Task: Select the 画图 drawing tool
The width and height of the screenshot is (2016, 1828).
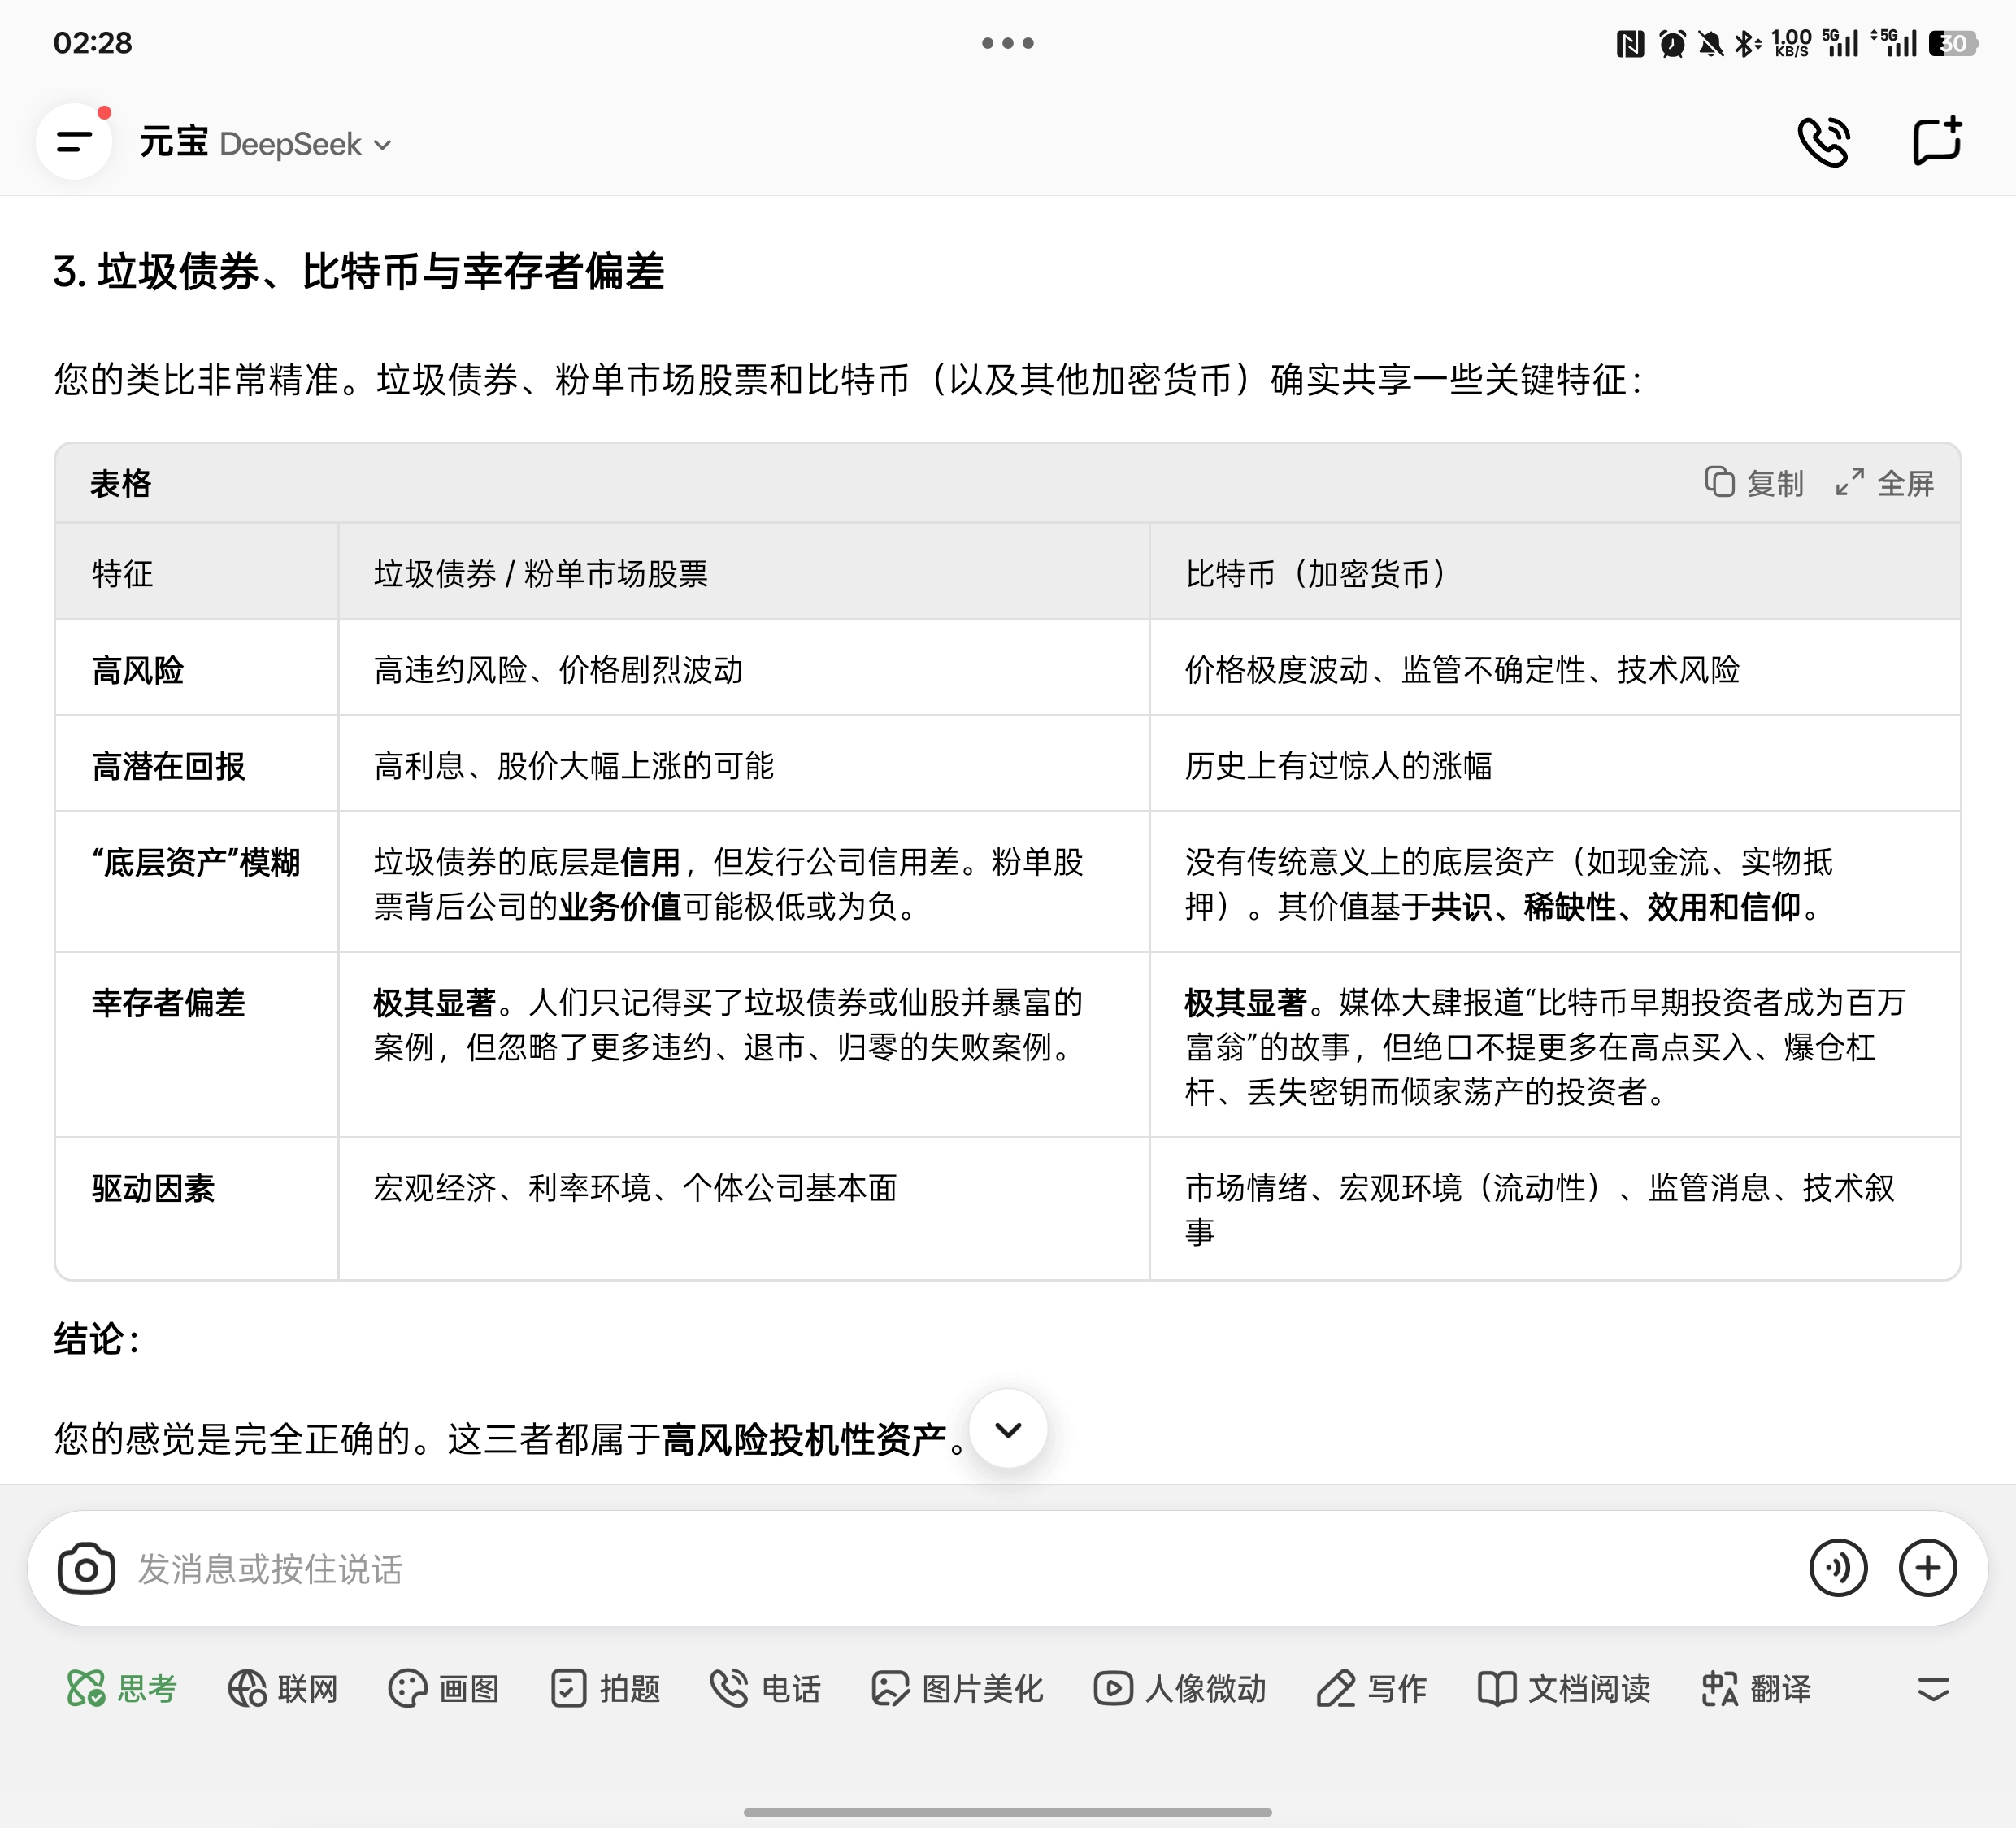Action: pos(444,1689)
